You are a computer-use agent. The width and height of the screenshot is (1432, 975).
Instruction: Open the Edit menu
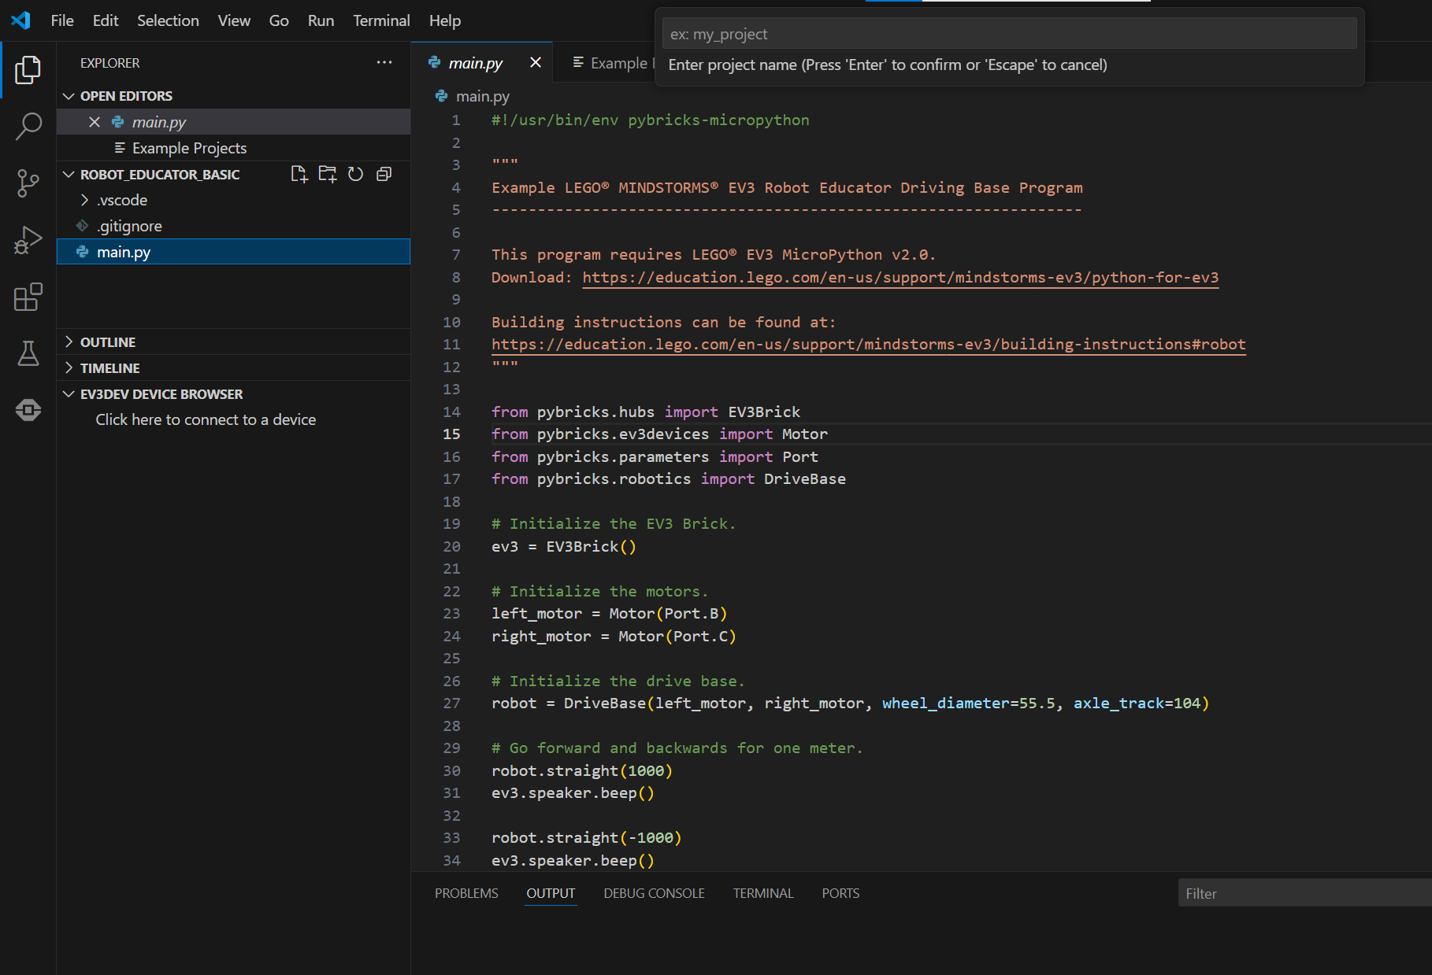coord(106,20)
